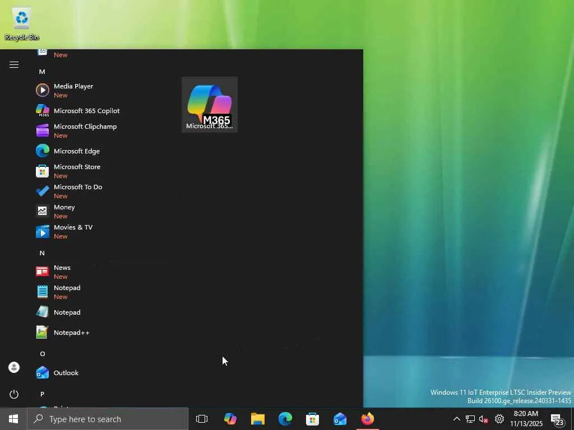Open Copilot from the taskbar

click(230, 419)
